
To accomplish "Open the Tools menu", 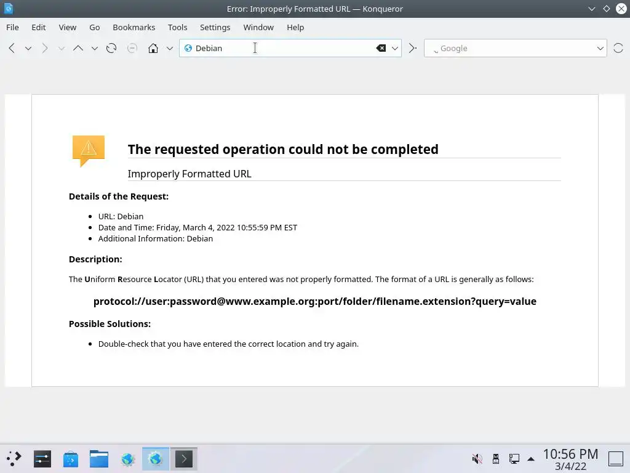I will click(178, 27).
